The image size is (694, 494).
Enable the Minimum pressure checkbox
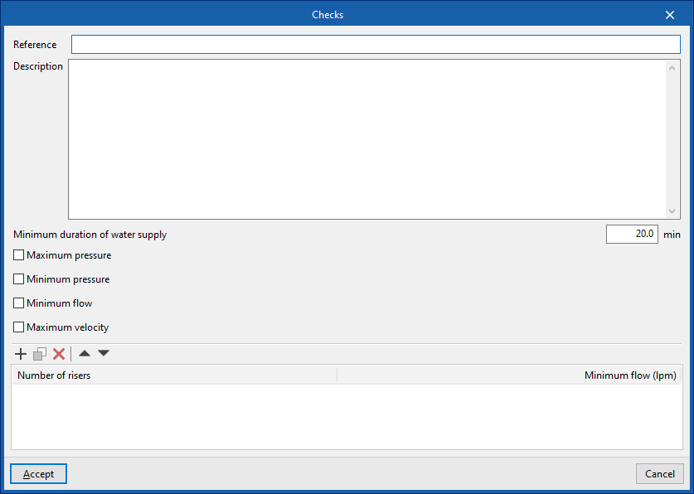tap(19, 279)
